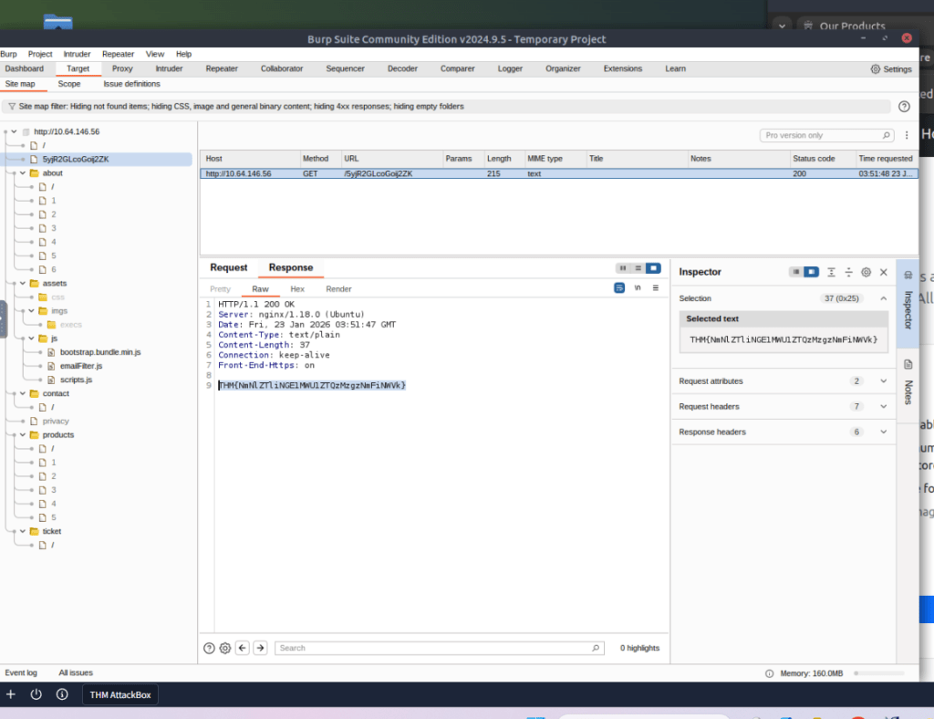Set Inspector layout to list view

[x=795, y=272]
